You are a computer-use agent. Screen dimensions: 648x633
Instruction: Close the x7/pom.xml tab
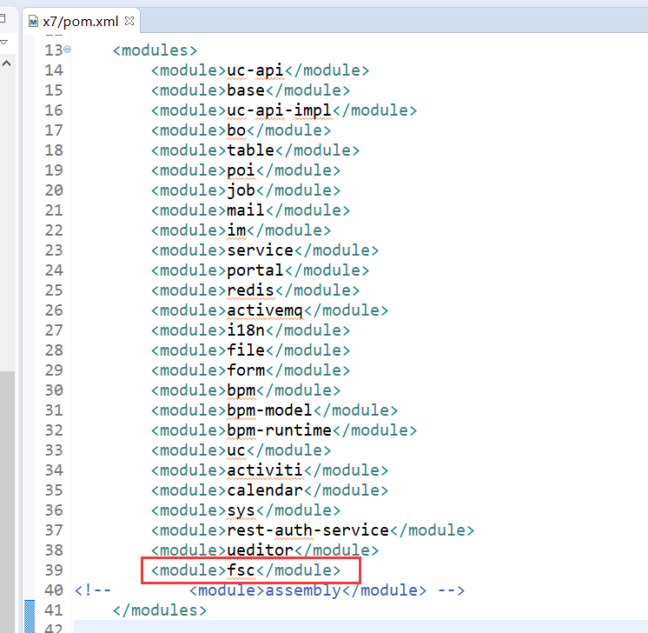tap(129, 21)
